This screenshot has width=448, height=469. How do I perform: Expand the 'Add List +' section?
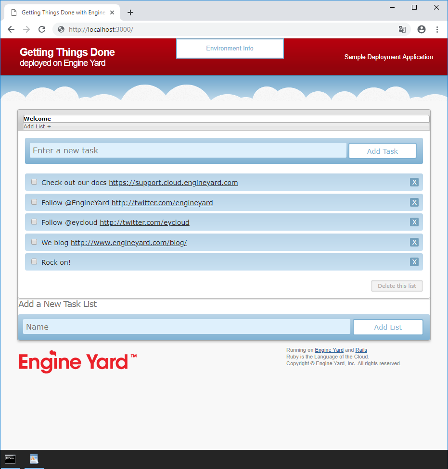coord(37,126)
